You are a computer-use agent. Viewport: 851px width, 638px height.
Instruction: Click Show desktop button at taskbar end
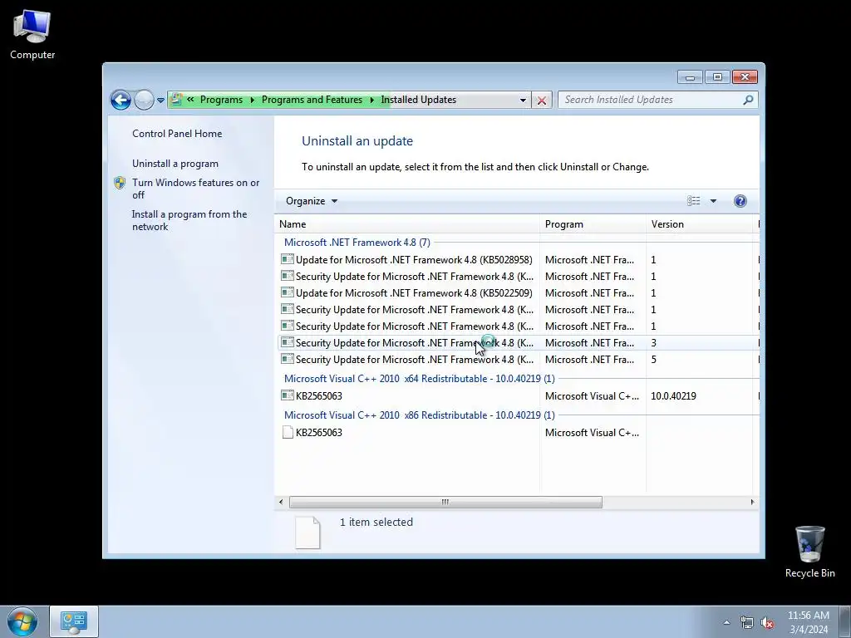845,621
